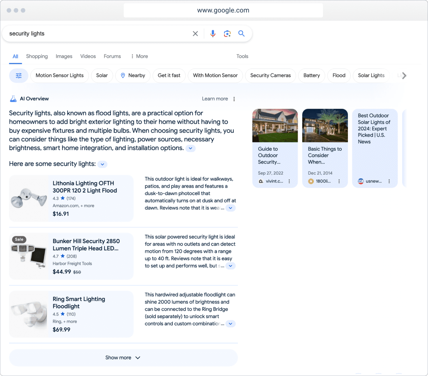
Task: Open Guide to Outdoor Security thumbnail
Action: point(275,125)
